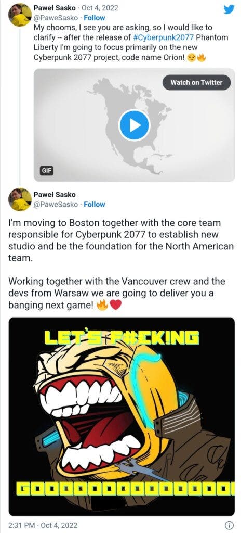This screenshot has width=241, height=533.
Task: Click the Paweł Sasko name in second tweet
Action: tap(55, 195)
